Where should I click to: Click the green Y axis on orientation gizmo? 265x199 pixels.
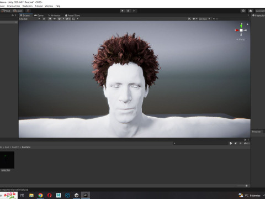pyautogui.click(x=241, y=26)
